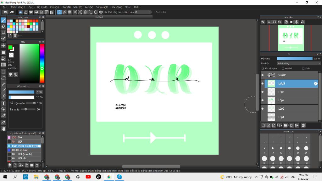The image size is (322, 181).
Task: Open the Điều chỉnh value dropdown
Action: pyautogui.click(x=142, y=12)
